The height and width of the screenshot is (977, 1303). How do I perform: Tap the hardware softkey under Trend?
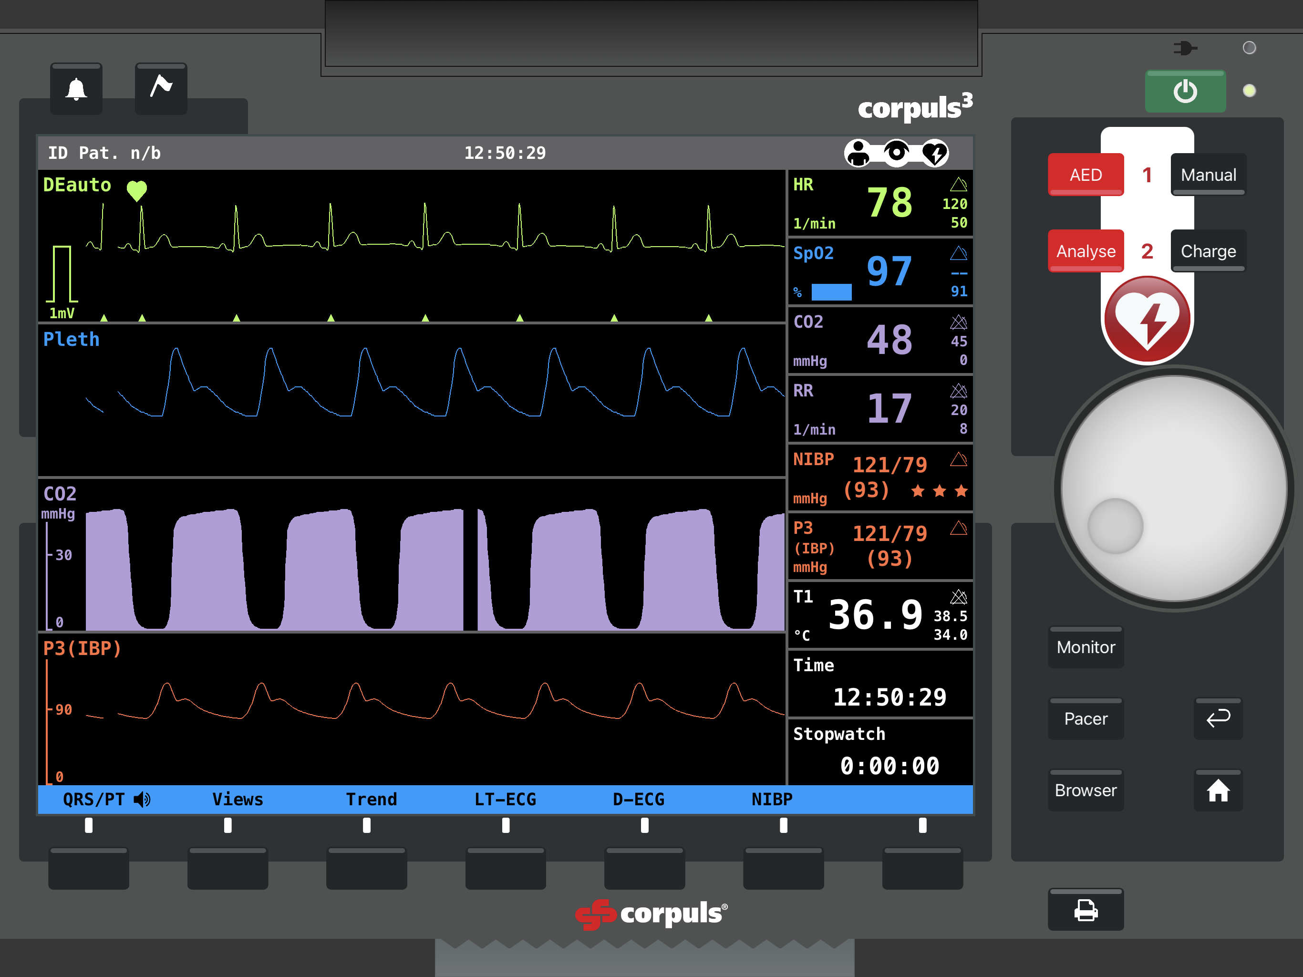click(x=366, y=868)
